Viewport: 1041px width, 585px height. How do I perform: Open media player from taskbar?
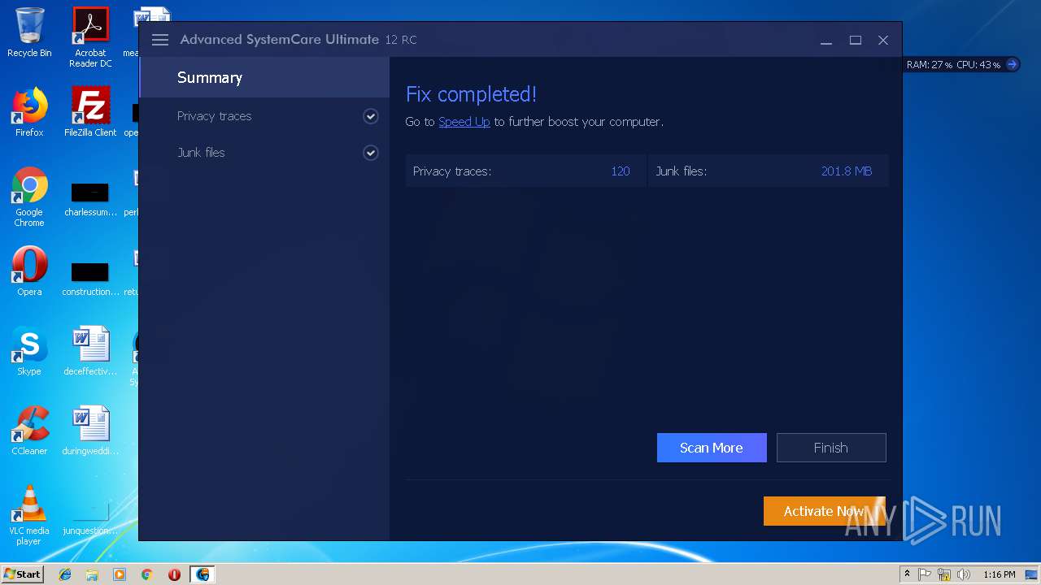pyautogui.click(x=120, y=574)
